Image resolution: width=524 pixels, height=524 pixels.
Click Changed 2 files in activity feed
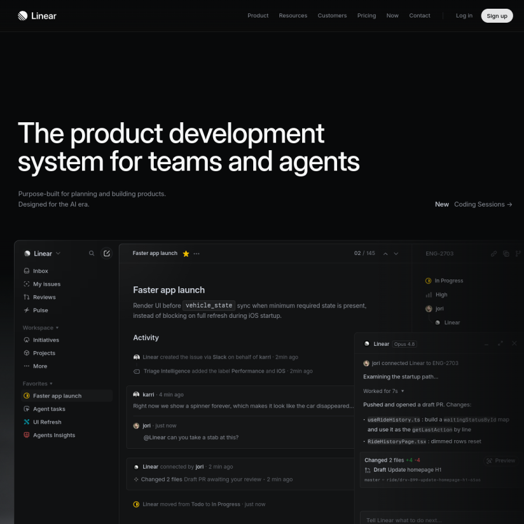point(161,479)
